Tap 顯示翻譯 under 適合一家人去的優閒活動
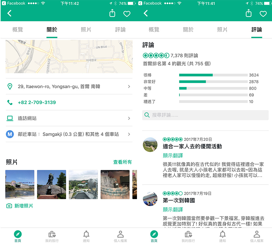Image resolution: width=272 pixels, height=244 pixels. [173, 156]
